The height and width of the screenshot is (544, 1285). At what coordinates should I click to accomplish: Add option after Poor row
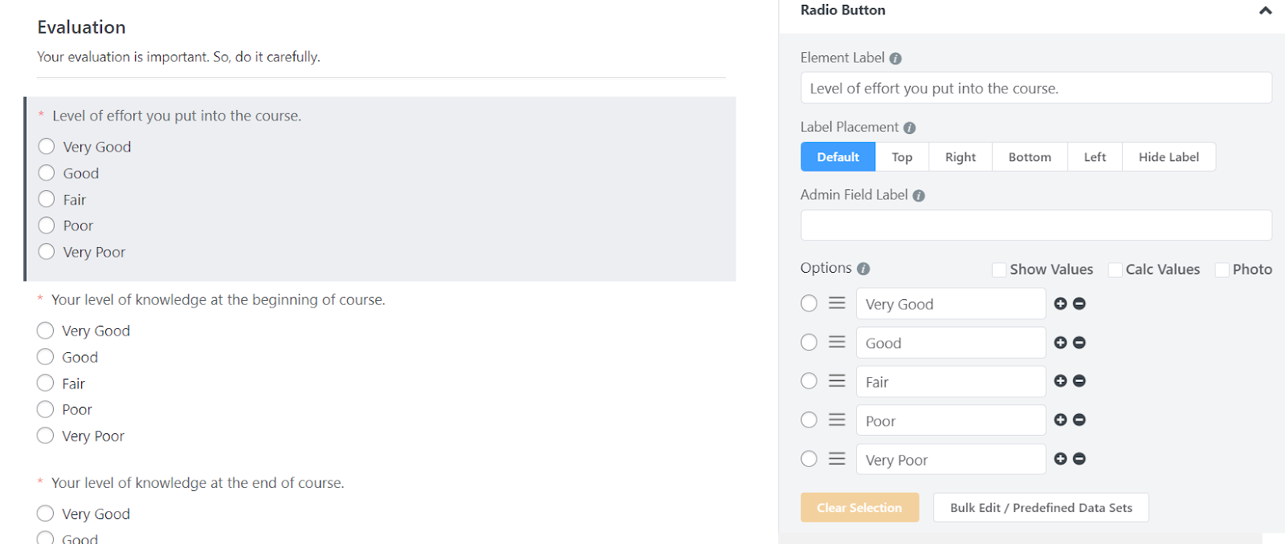tap(1060, 420)
